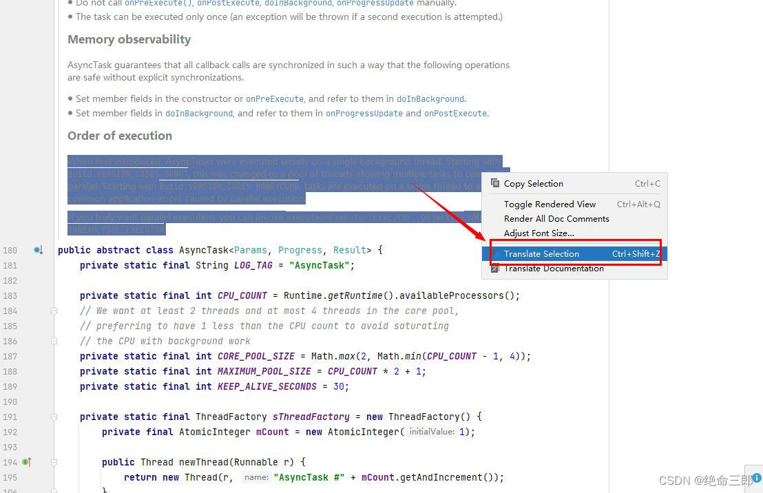Click the Progress type parameter on line 180
This screenshot has width=763, height=493.
point(300,250)
